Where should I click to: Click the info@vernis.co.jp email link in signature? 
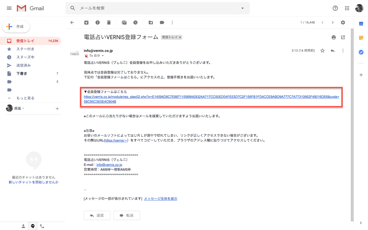pyautogui.click(x=109, y=165)
